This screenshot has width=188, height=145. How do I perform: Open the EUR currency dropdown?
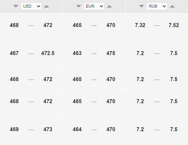pos(94,6)
